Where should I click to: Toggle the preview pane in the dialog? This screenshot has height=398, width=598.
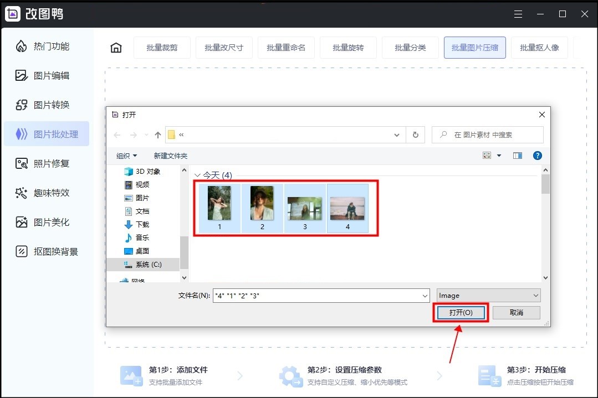[x=517, y=155]
